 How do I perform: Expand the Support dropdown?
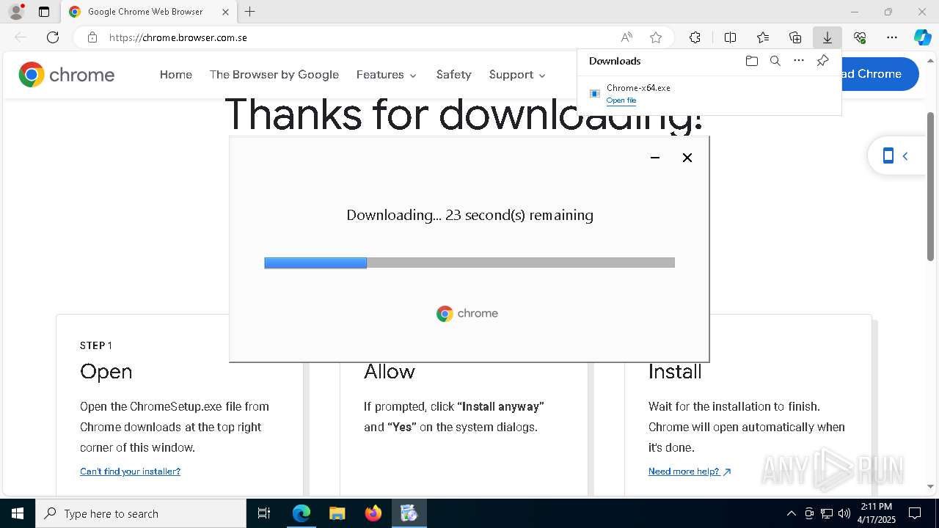click(x=518, y=75)
